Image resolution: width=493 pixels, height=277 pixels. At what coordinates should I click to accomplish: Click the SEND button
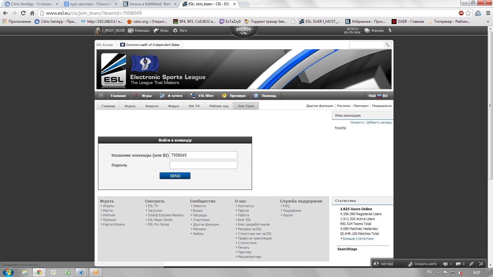[175, 176]
